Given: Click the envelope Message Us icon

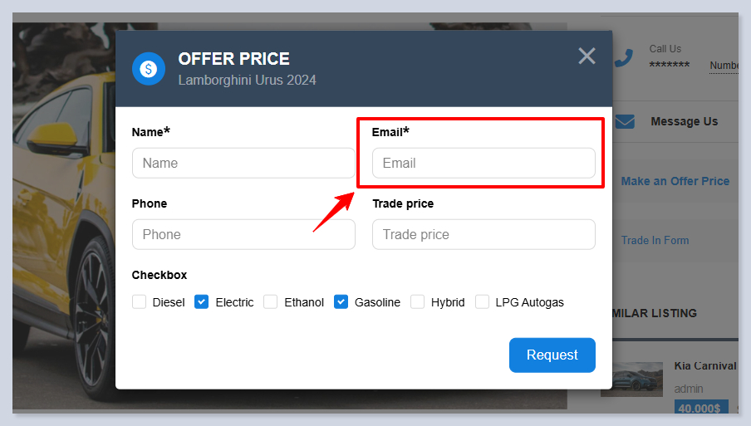Looking at the screenshot, I should (x=625, y=122).
